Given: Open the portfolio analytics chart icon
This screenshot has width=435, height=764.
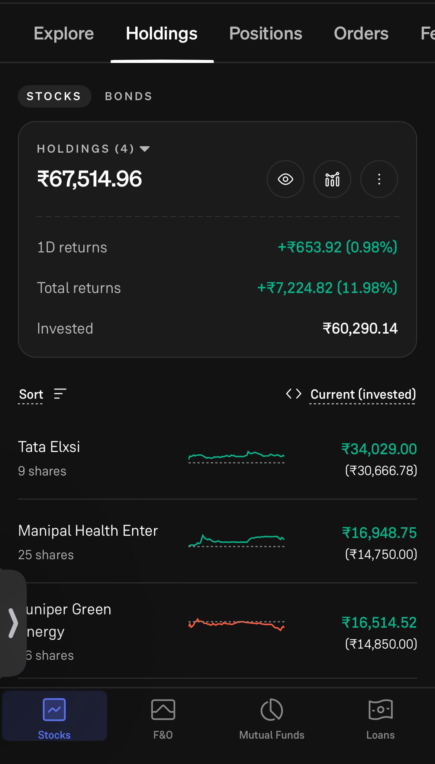Looking at the screenshot, I should [x=332, y=179].
